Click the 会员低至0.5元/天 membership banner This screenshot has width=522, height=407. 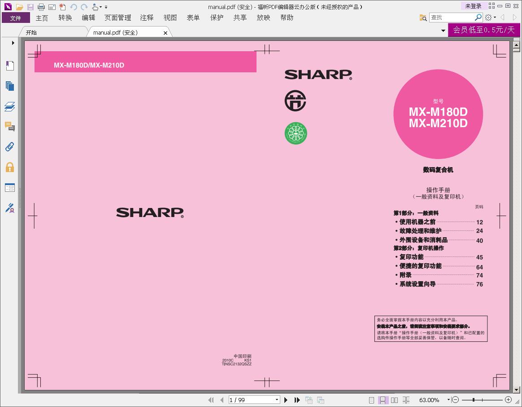(484, 30)
